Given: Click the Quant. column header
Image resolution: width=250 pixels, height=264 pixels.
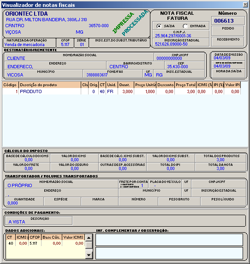Looking at the screenshot, I should pyautogui.click(x=126, y=85).
